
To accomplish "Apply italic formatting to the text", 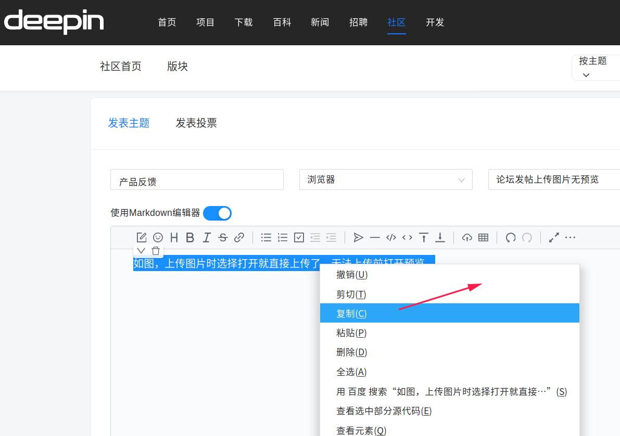I will 207,237.
